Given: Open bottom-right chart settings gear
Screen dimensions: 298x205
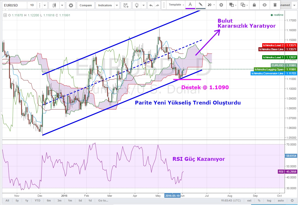Looking at the screenshot, I should 292,200.
